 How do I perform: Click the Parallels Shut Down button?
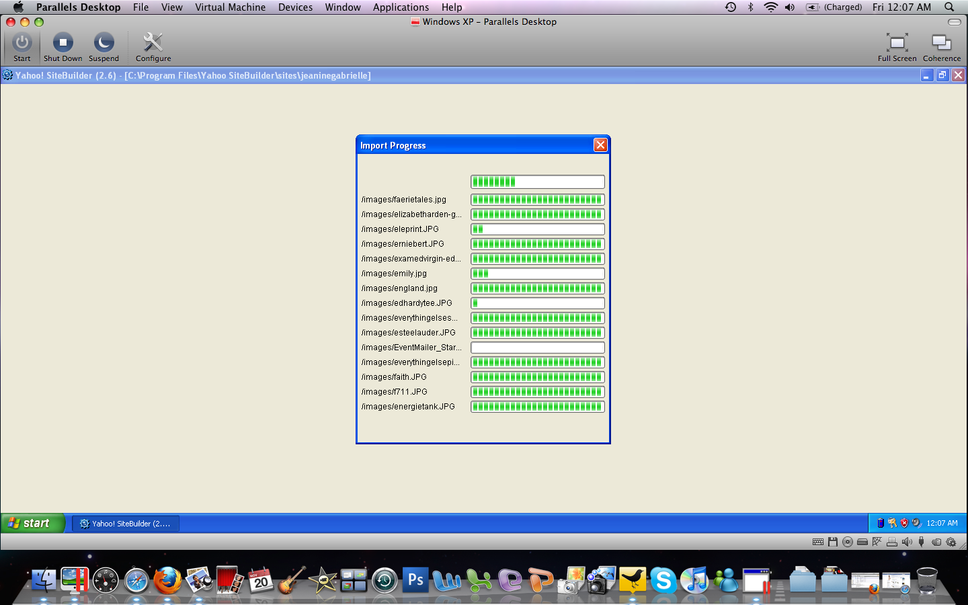(63, 47)
